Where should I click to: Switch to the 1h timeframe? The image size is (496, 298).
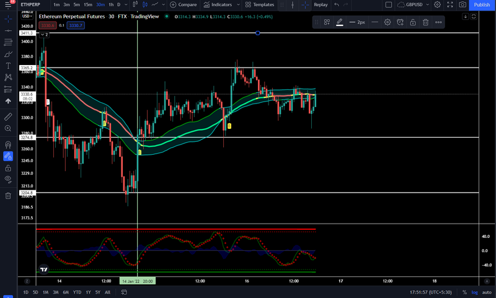point(111,5)
